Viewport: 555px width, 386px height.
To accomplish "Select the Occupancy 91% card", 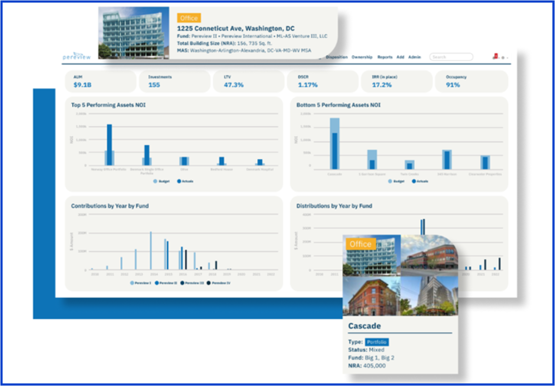I will tap(471, 81).
